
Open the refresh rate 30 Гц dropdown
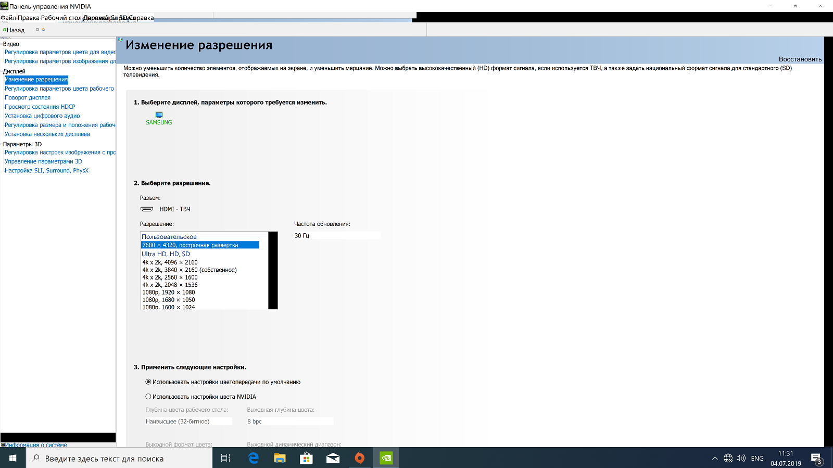click(337, 235)
